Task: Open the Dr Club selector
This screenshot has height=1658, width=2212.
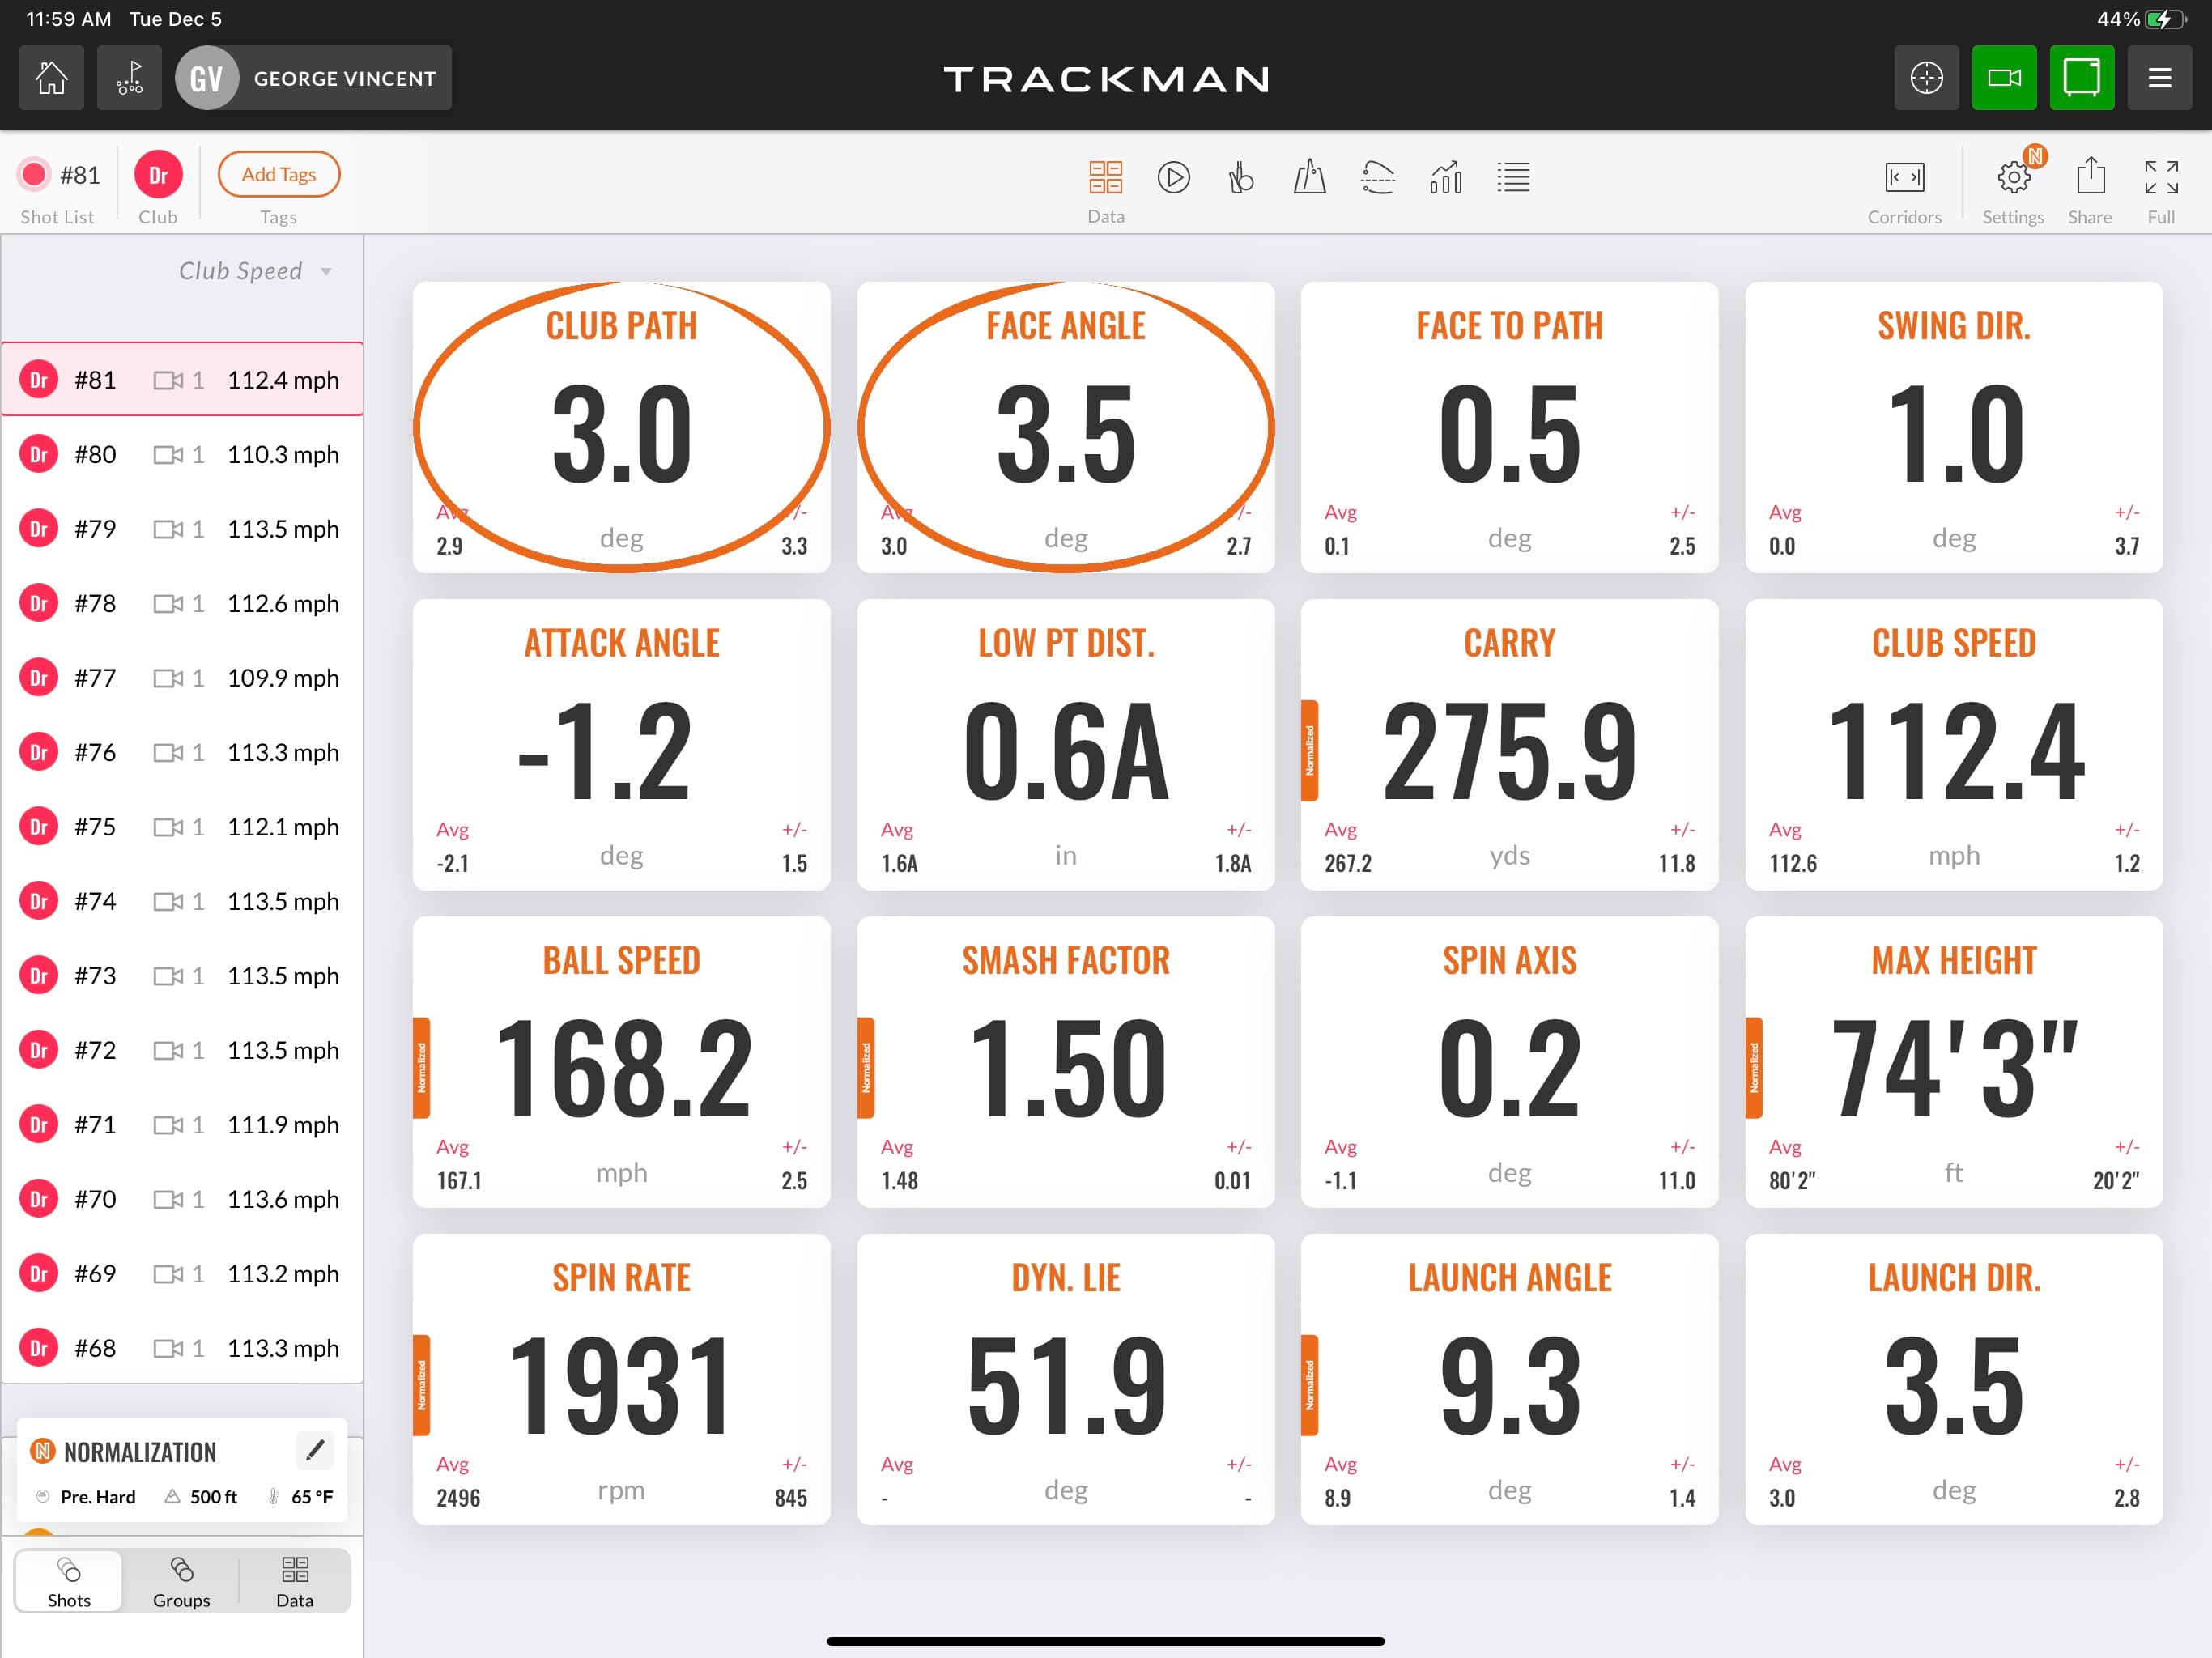Action: [158, 176]
